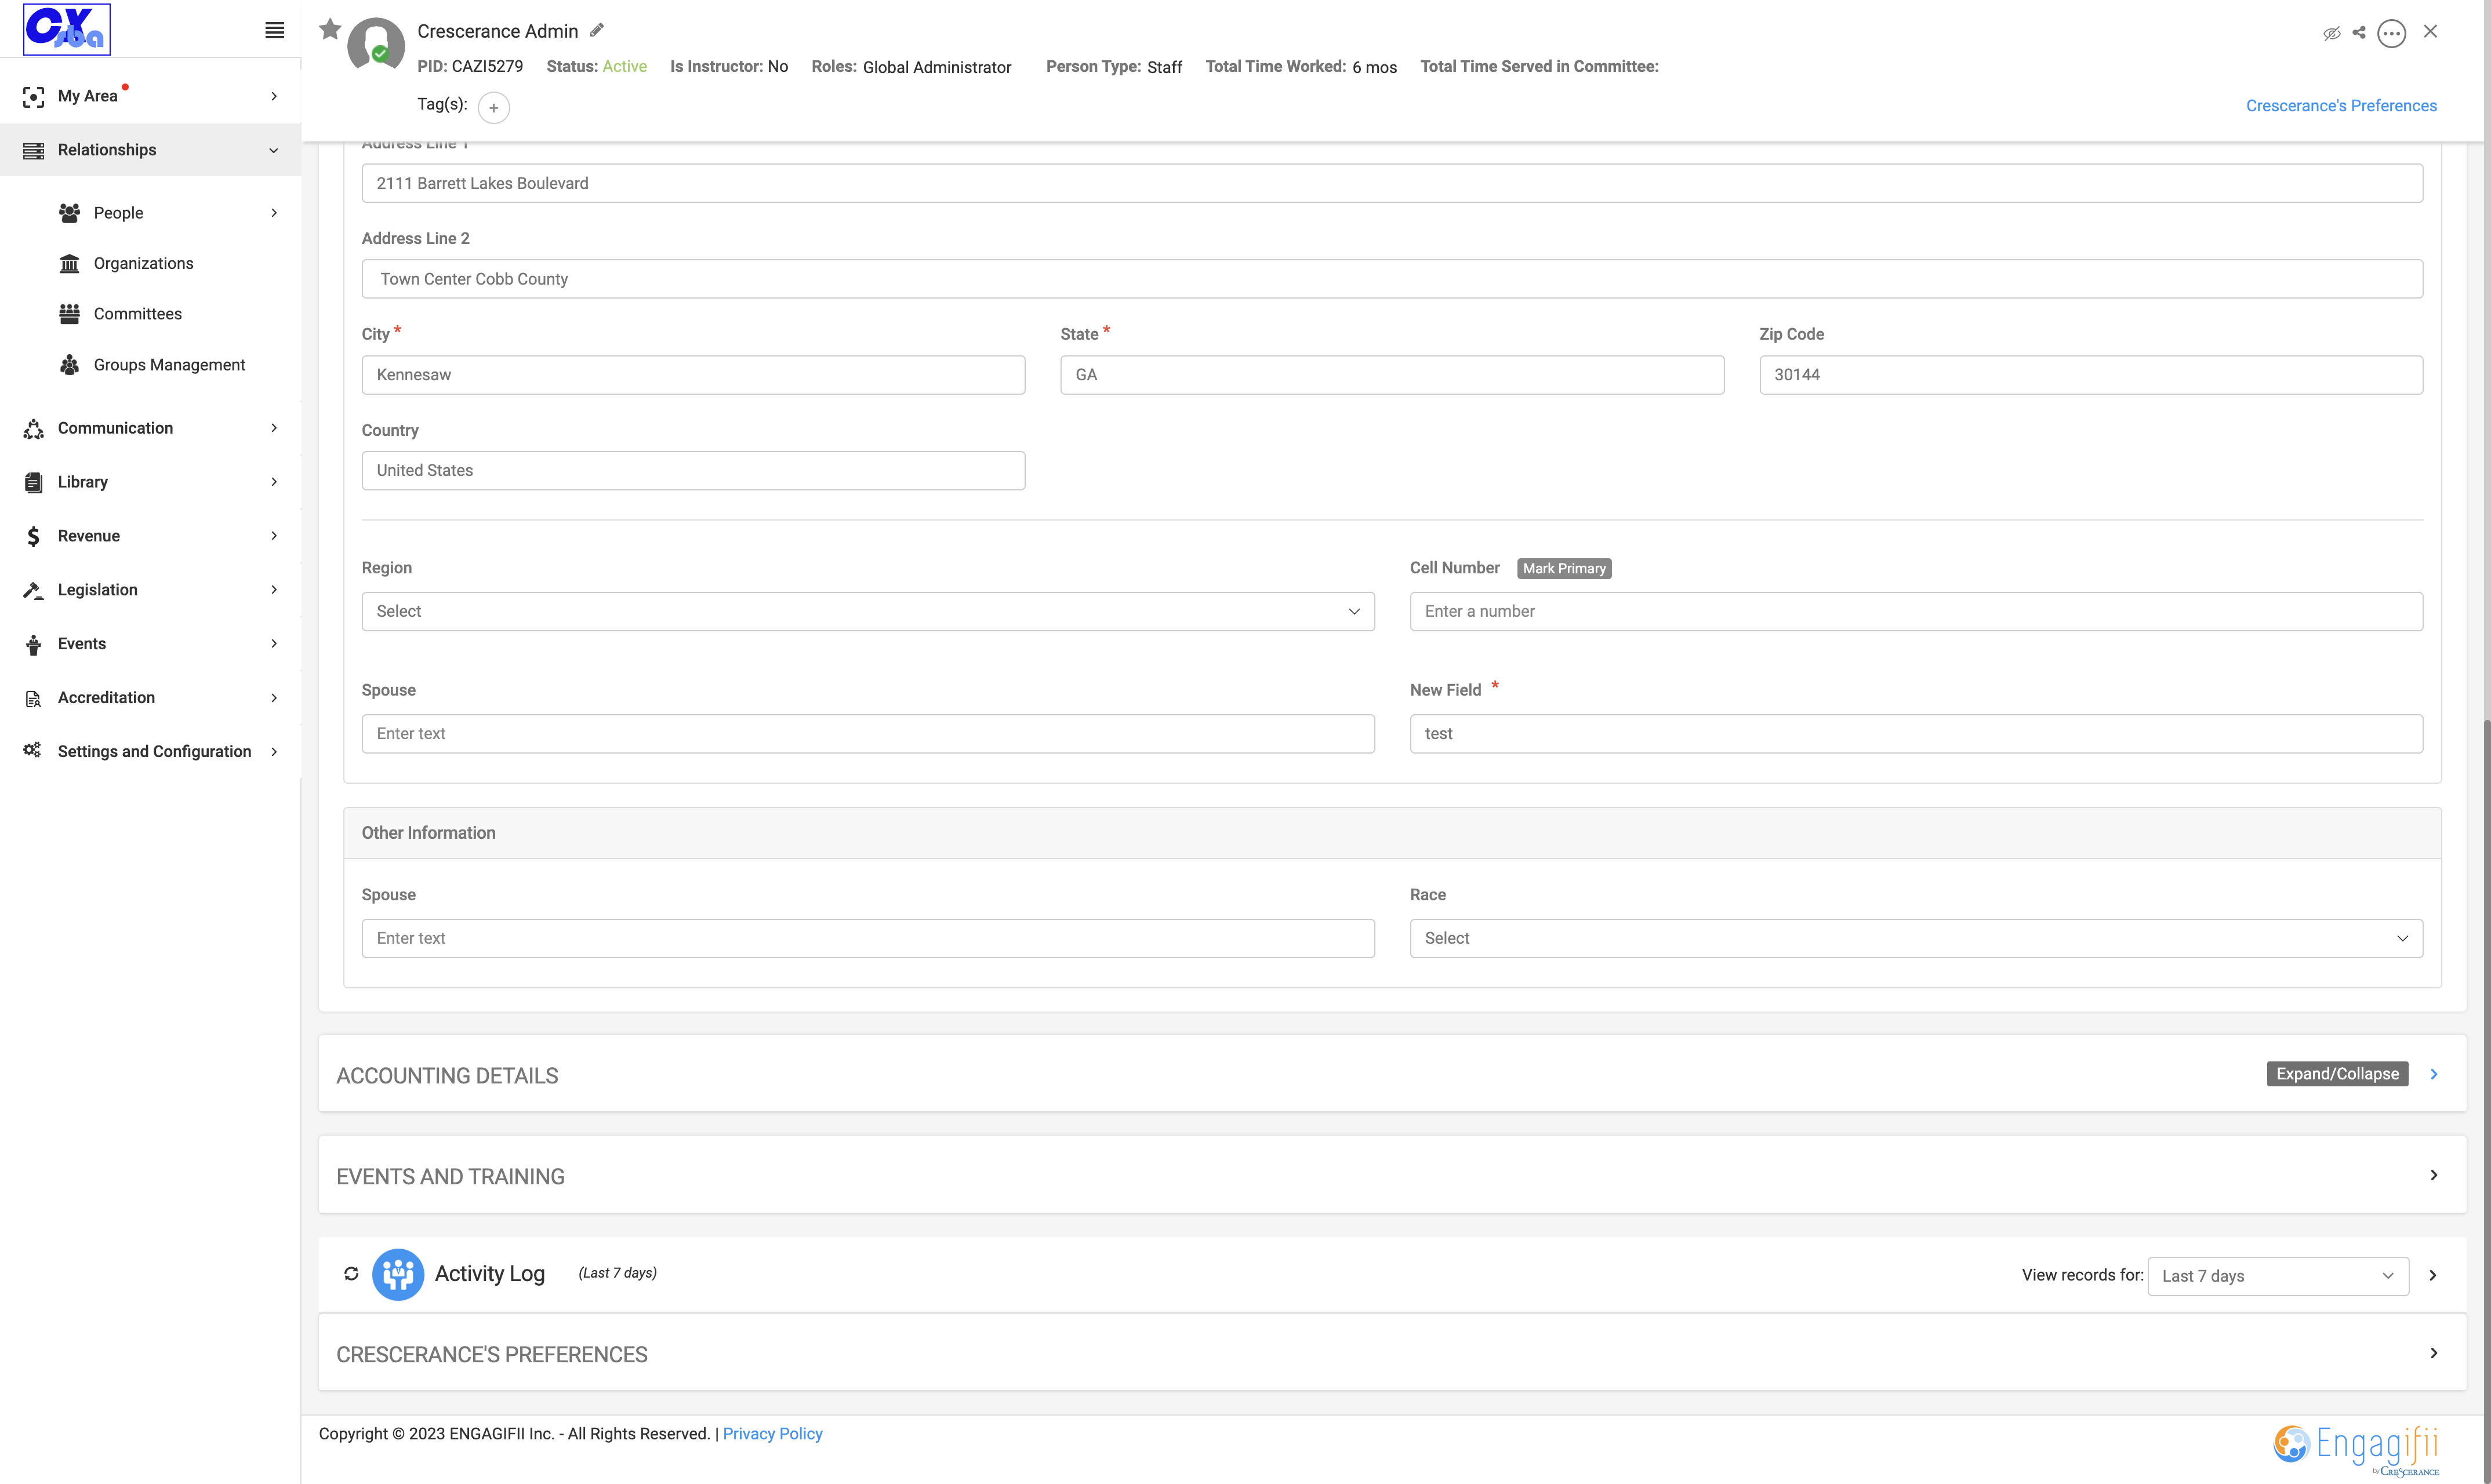Click the favorite star icon
Screen dimensions: 2491x1484
click(x=330, y=30)
